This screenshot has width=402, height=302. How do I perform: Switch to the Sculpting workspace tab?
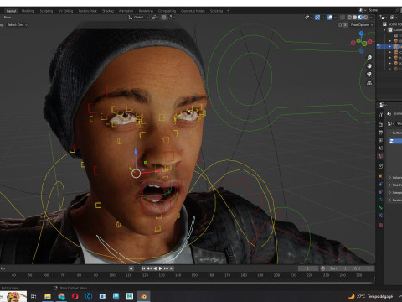click(x=46, y=11)
